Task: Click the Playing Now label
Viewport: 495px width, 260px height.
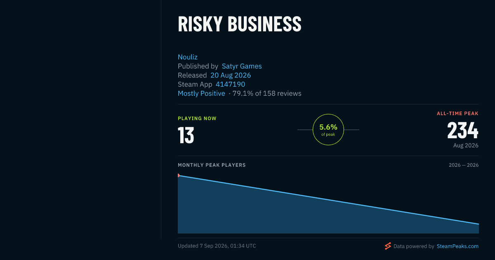Action: pyautogui.click(x=197, y=118)
